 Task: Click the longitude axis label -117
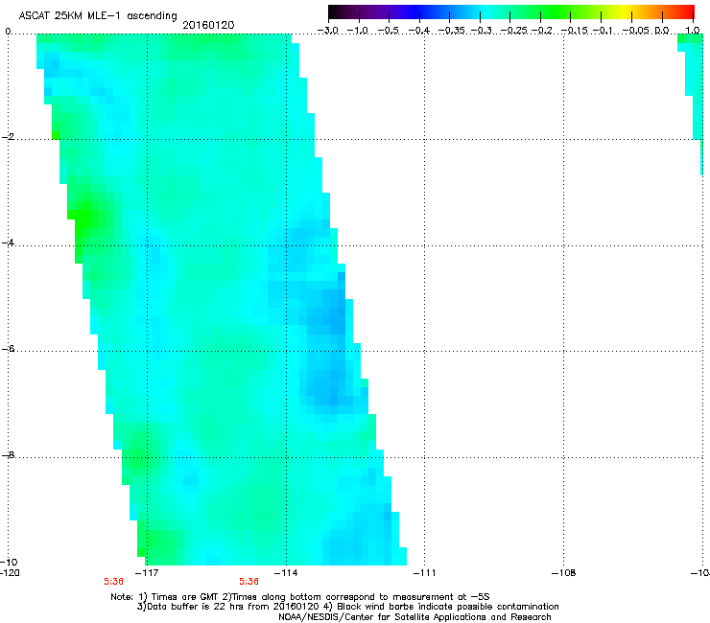(148, 573)
